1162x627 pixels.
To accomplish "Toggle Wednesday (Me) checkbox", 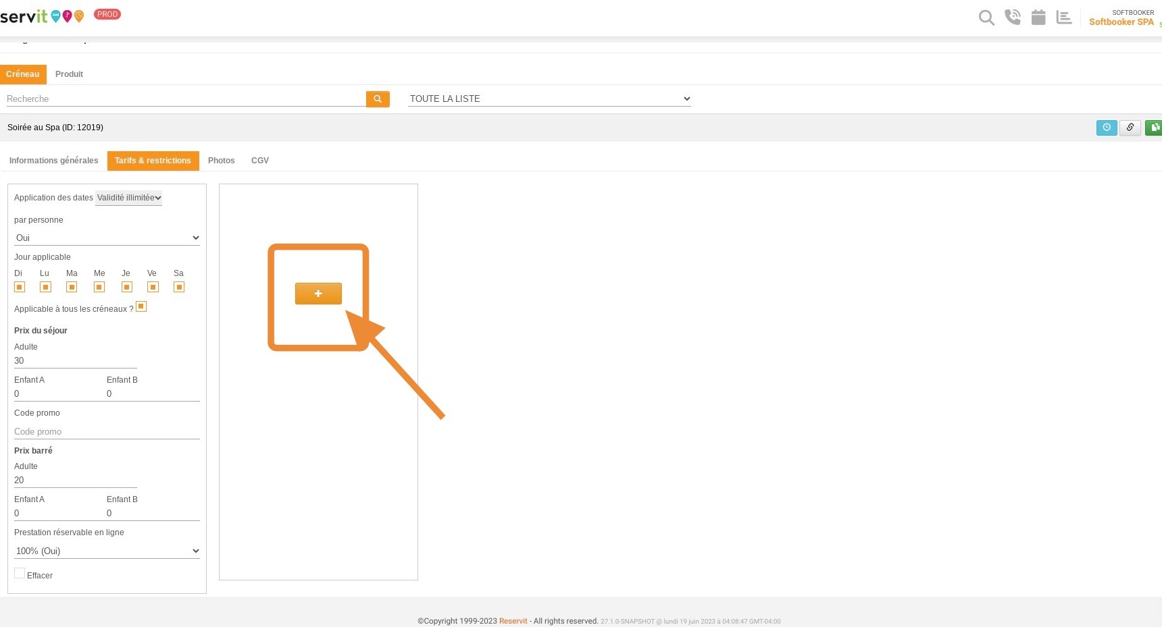I will click(99, 287).
